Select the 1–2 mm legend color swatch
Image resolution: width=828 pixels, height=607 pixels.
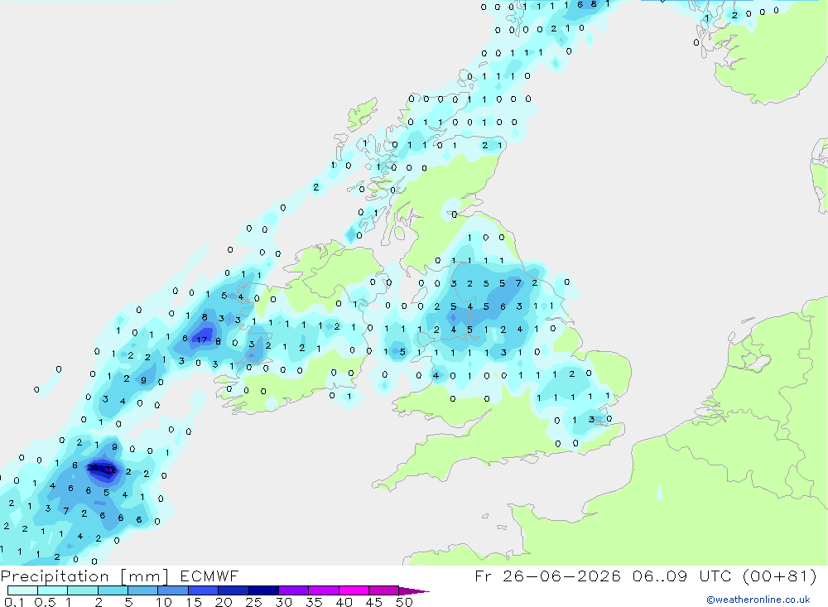pos(83,590)
